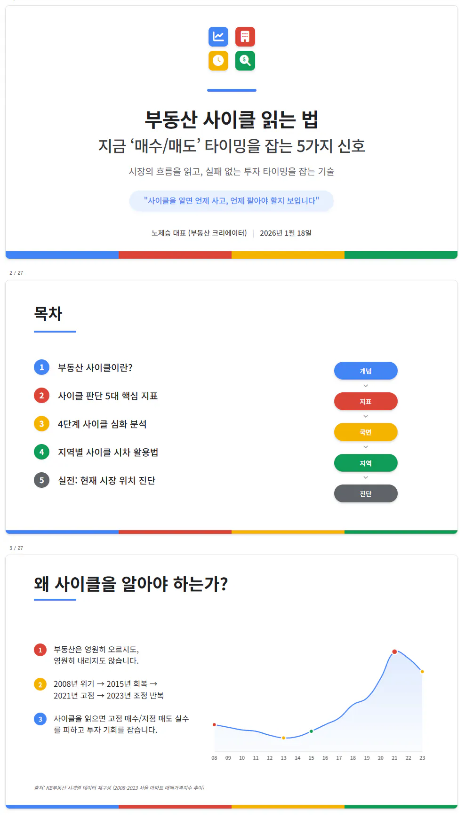
Task: Click the red 지표 pill button
Action: [366, 401]
